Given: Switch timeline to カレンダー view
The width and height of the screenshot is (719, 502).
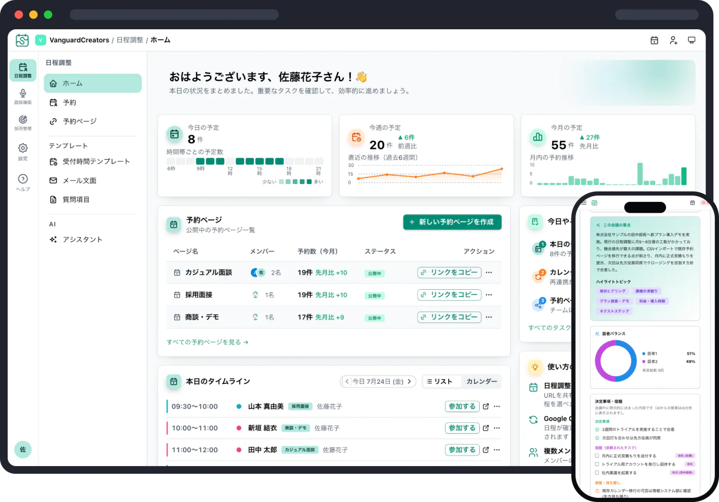Looking at the screenshot, I should click(x=482, y=381).
